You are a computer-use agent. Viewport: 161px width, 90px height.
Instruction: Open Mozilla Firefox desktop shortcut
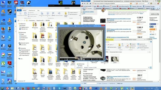pos(3,30)
